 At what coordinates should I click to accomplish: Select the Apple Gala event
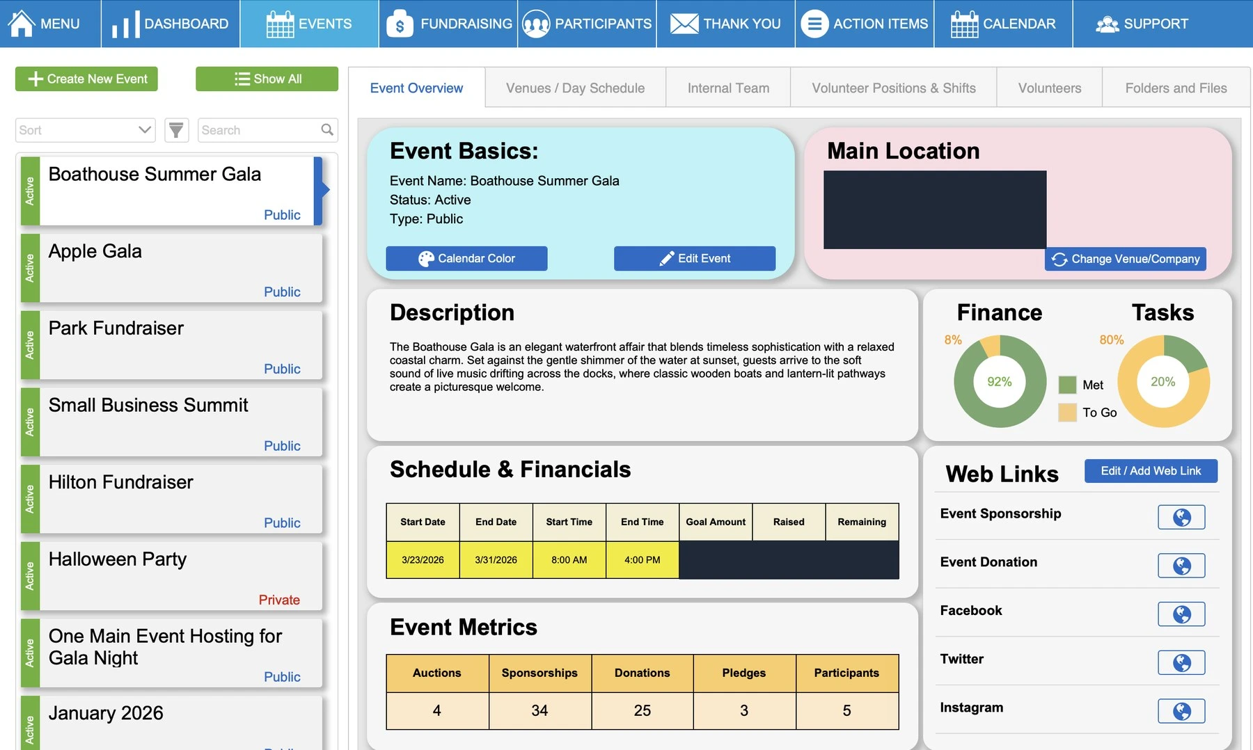pyautogui.click(x=171, y=268)
